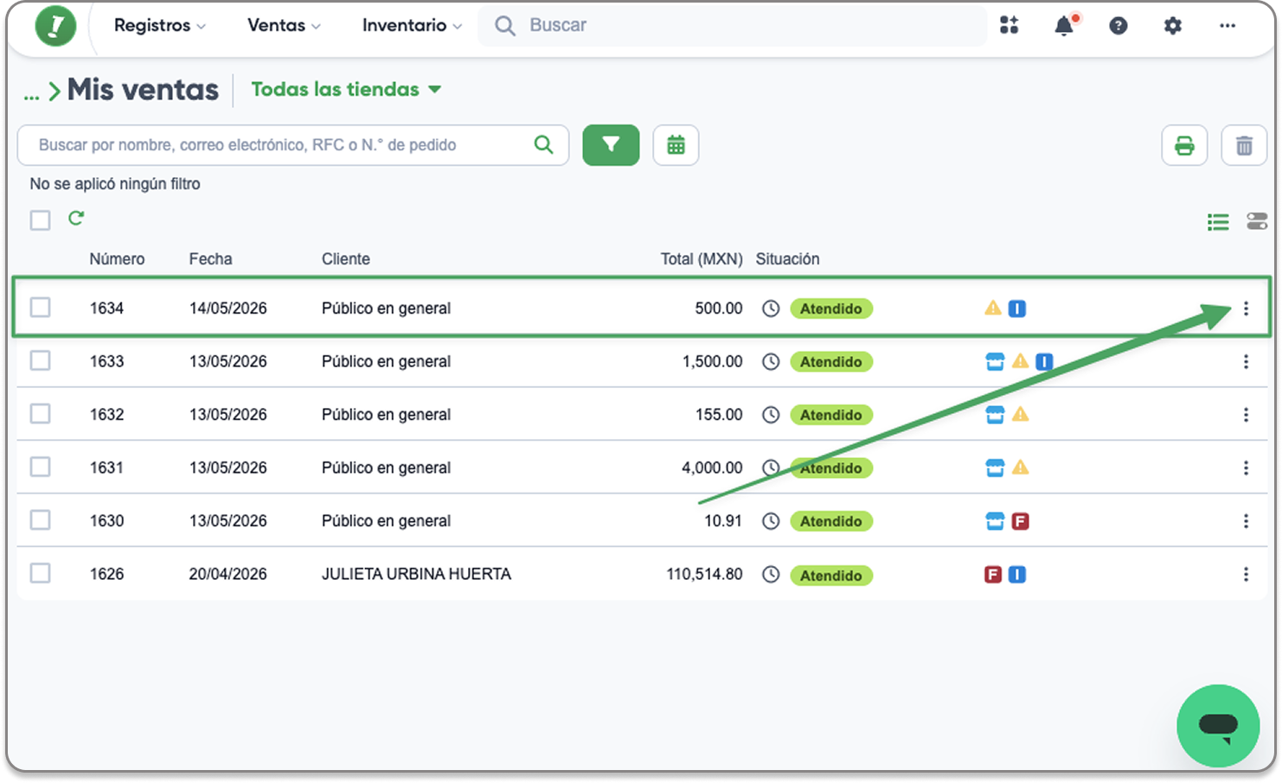Select checkbox for sale 1631
This screenshot has width=1282, height=783.
pos(40,467)
